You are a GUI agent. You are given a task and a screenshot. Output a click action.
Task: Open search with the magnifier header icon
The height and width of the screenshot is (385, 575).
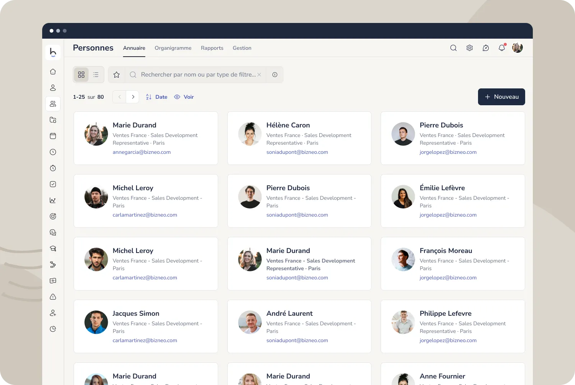(453, 48)
